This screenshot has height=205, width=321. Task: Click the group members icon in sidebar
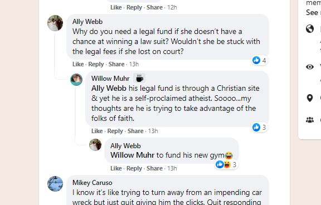(x=310, y=120)
